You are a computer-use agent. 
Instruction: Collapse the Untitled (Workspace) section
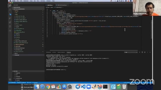[28, 9]
